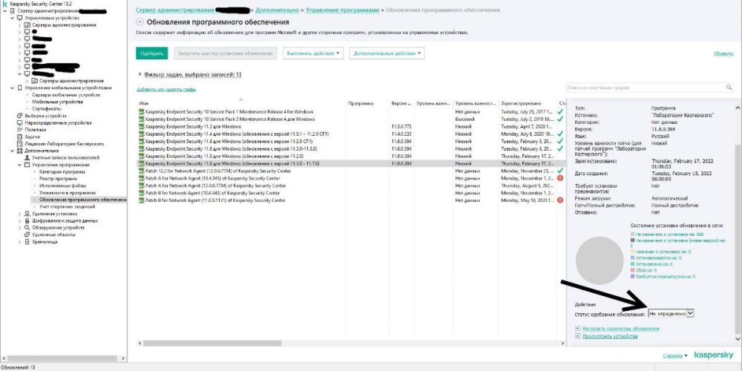The image size is (742, 371).
Task: Collapse the Управляемые устройства tree node
Action: (x=13, y=18)
